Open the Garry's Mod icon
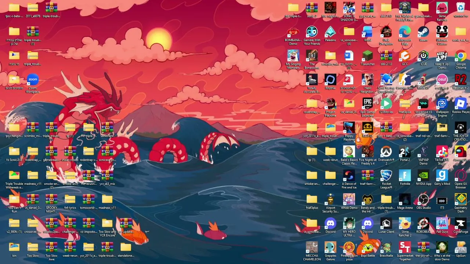 tap(442, 176)
